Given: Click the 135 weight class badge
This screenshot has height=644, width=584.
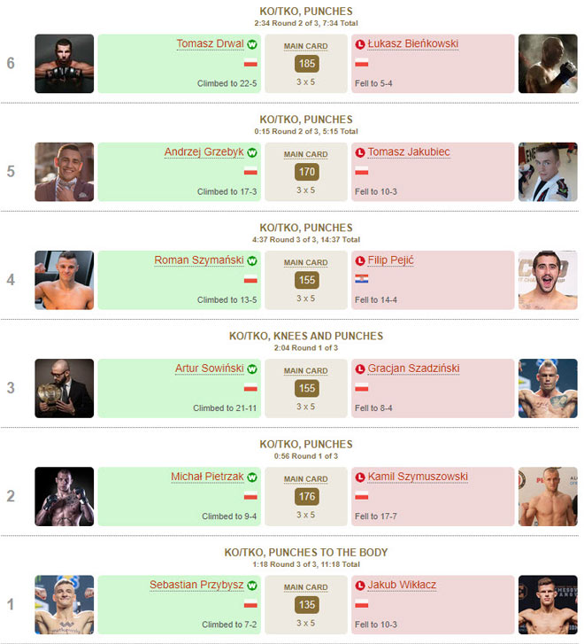Looking at the screenshot, I should pyautogui.click(x=306, y=606).
